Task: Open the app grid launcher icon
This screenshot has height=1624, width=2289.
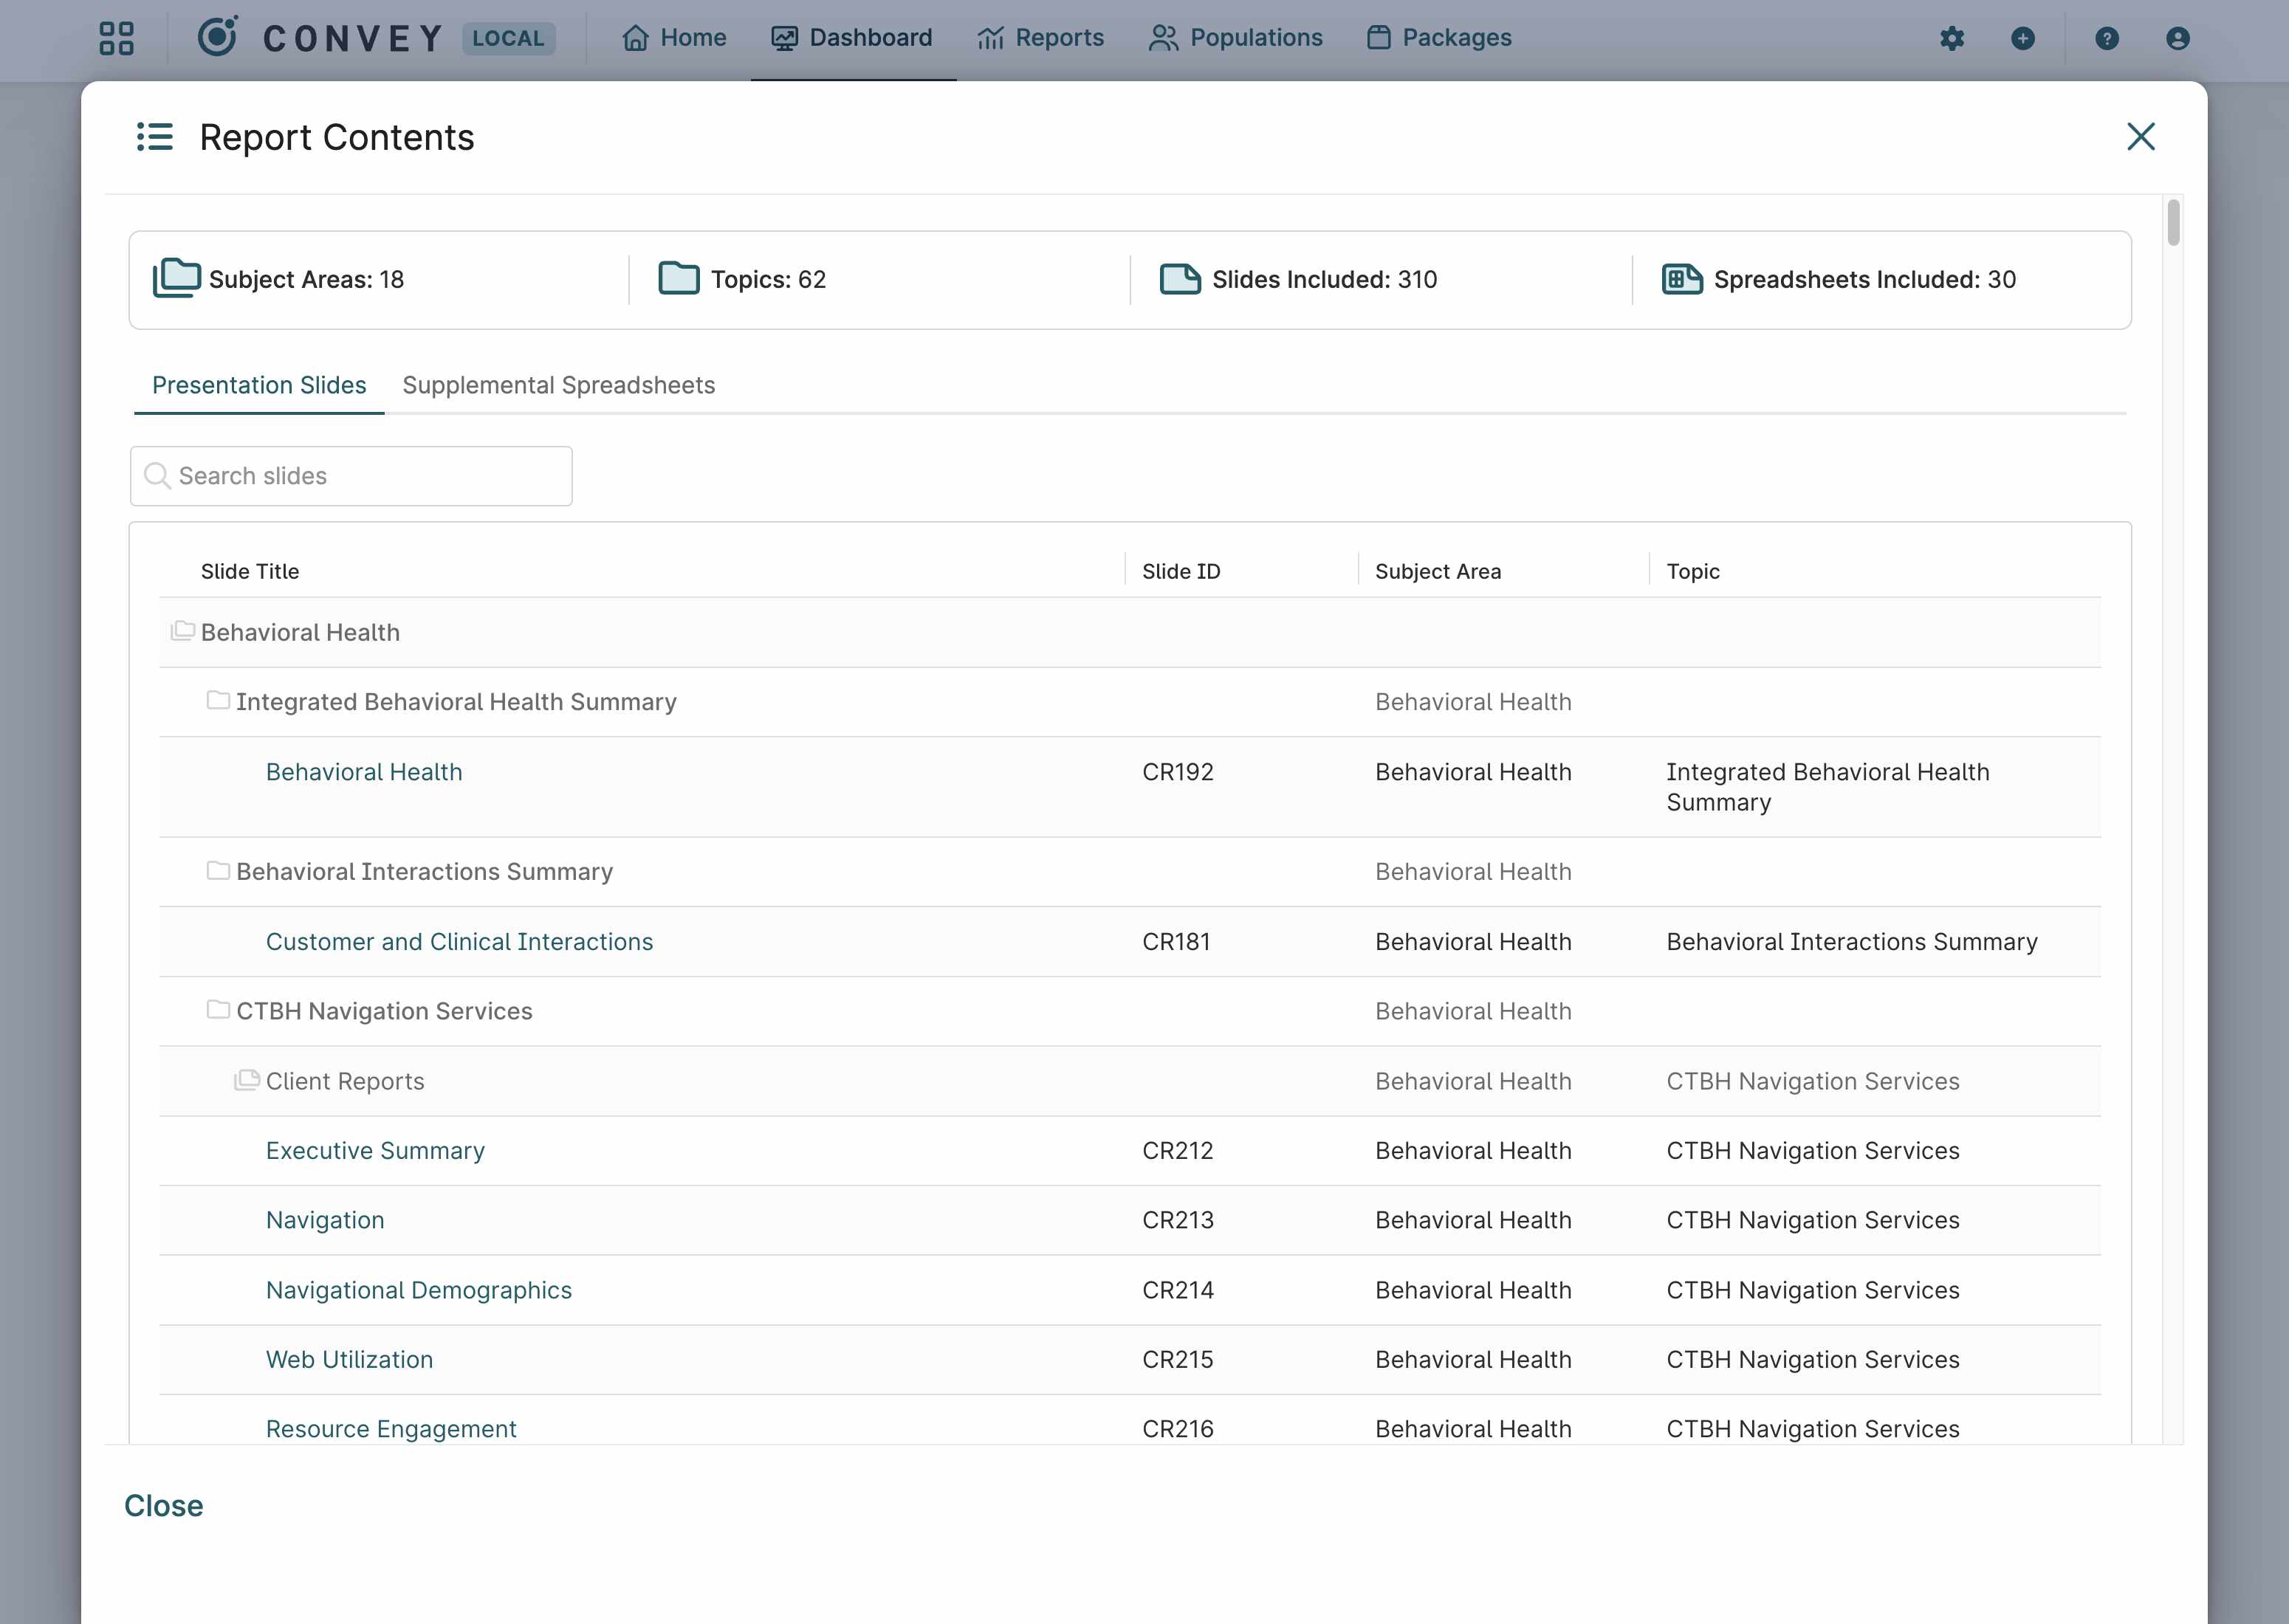Action: point(116,38)
